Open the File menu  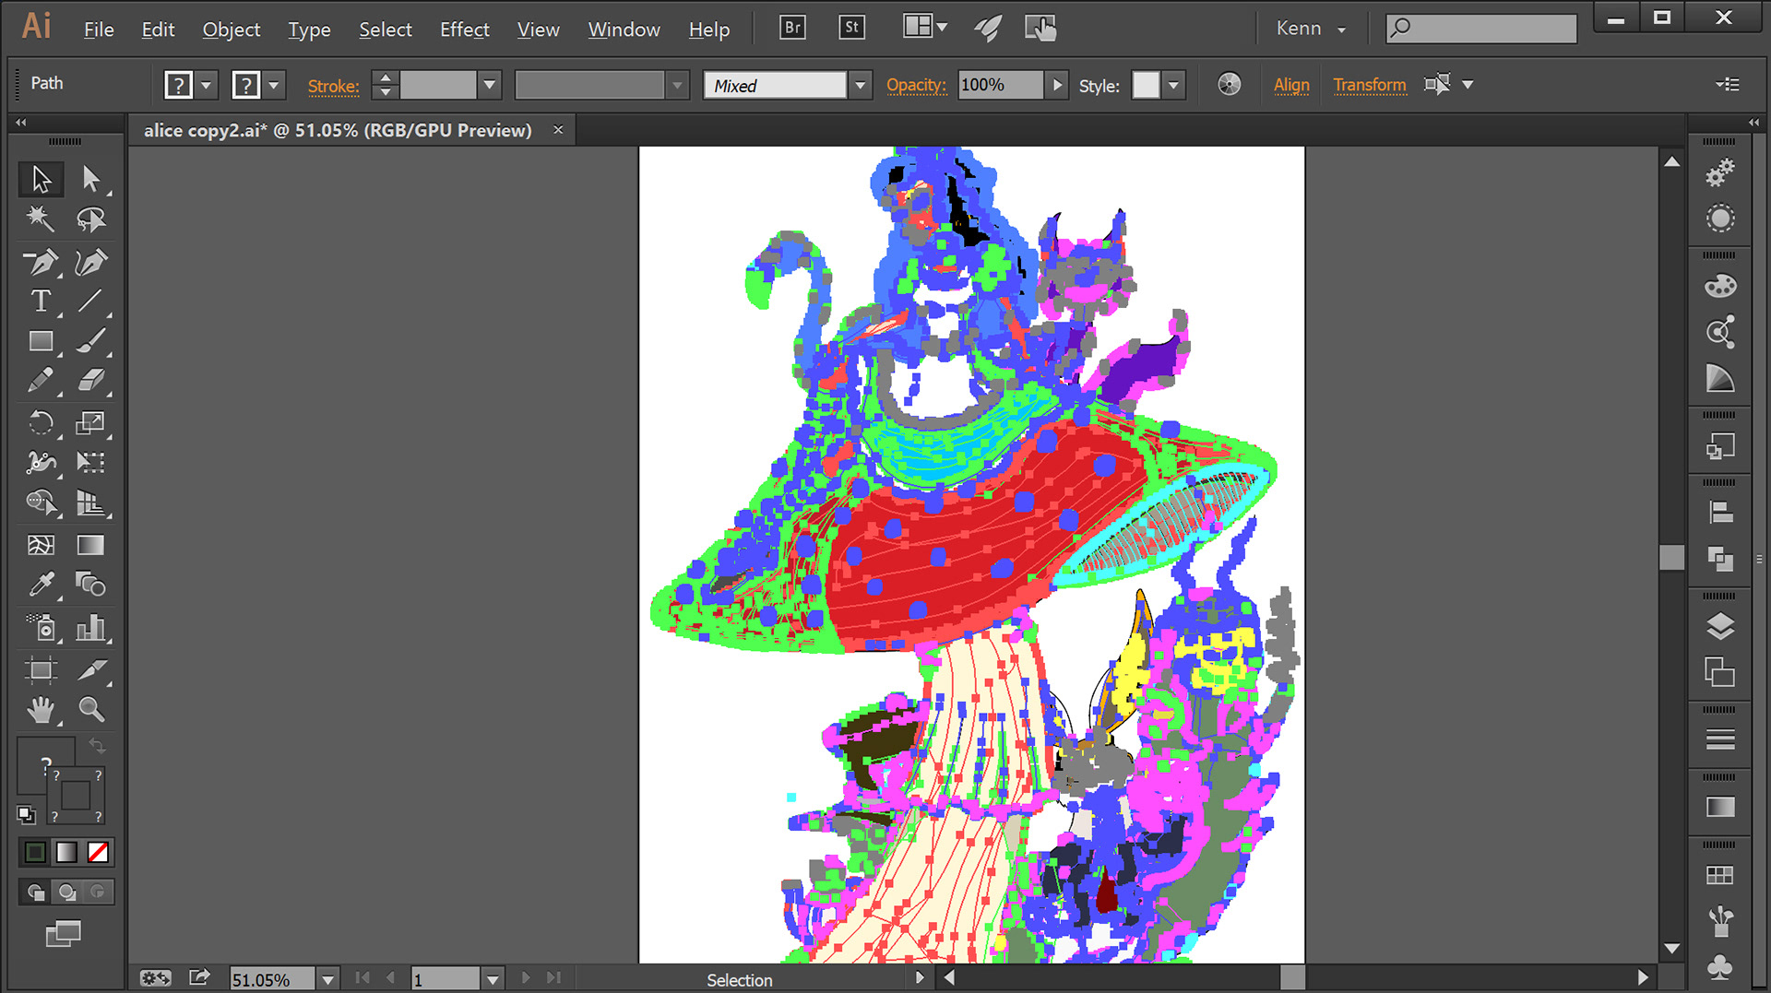99,30
